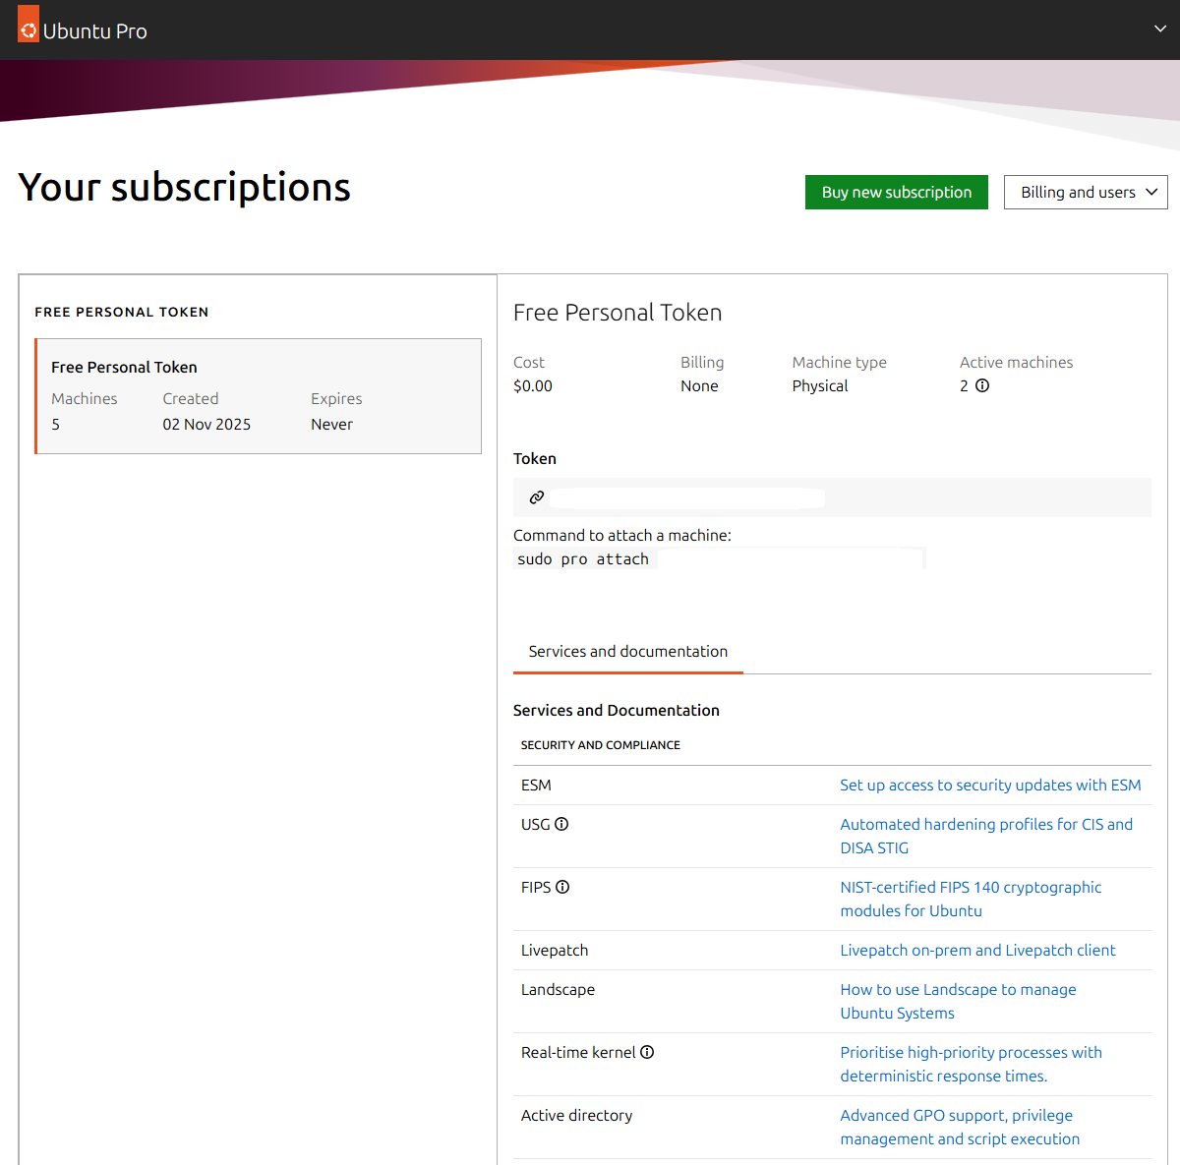
Task: Click the FIPS info icon
Action: pyautogui.click(x=562, y=887)
